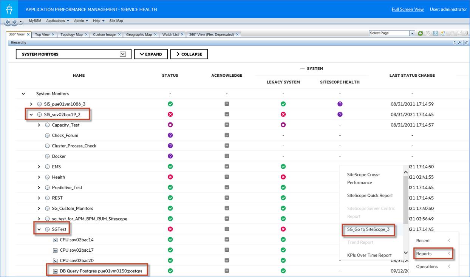Screen dimensions: 470x277
Task: Click the purple question status icon for Docker
Action: 170,156
